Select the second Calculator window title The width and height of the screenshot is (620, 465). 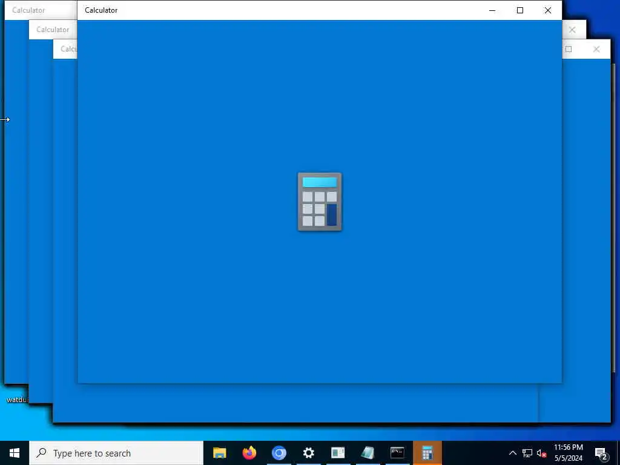[x=53, y=30]
